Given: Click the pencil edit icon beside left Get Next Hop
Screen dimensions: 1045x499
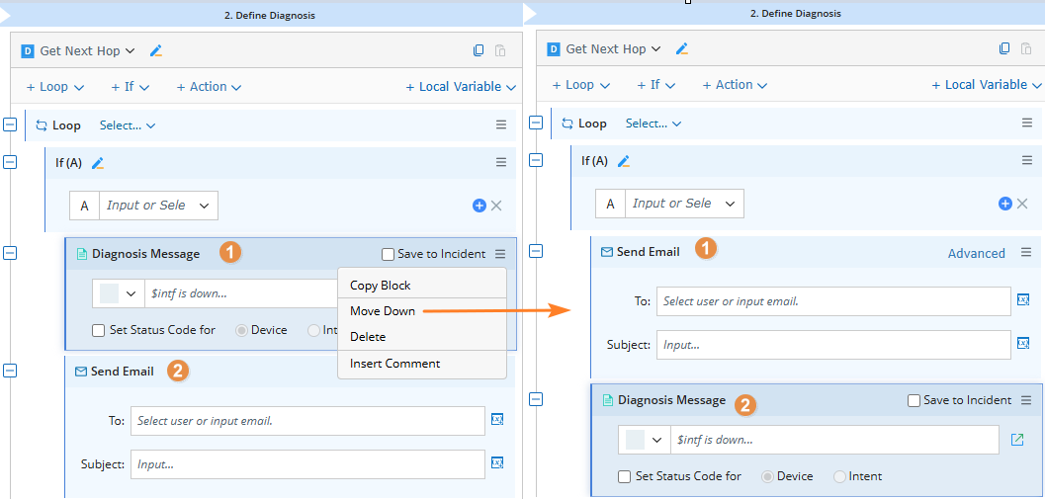Looking at the screenshot, I should tap(156, 50).
